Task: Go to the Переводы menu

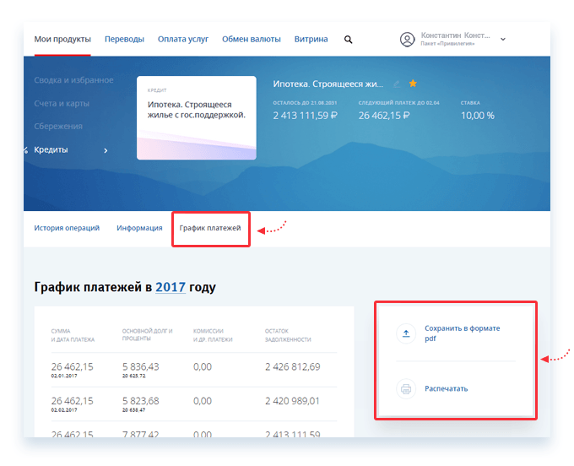Action: [x=124, y=39]
